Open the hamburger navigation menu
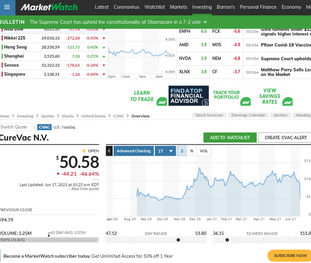 click(x=7, y=7)
